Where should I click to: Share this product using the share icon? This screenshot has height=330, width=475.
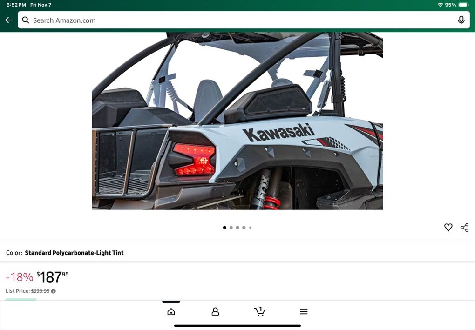click(464, 227)
